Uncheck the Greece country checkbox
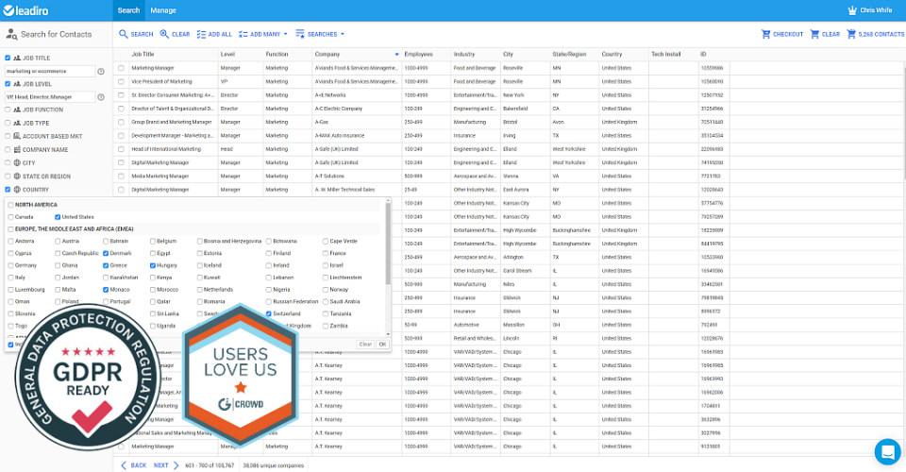Viewport: 906px width, 472px height. tap(105, 266)
